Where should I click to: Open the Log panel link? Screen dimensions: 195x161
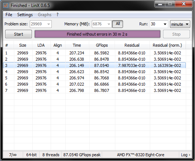coord(185,155)
